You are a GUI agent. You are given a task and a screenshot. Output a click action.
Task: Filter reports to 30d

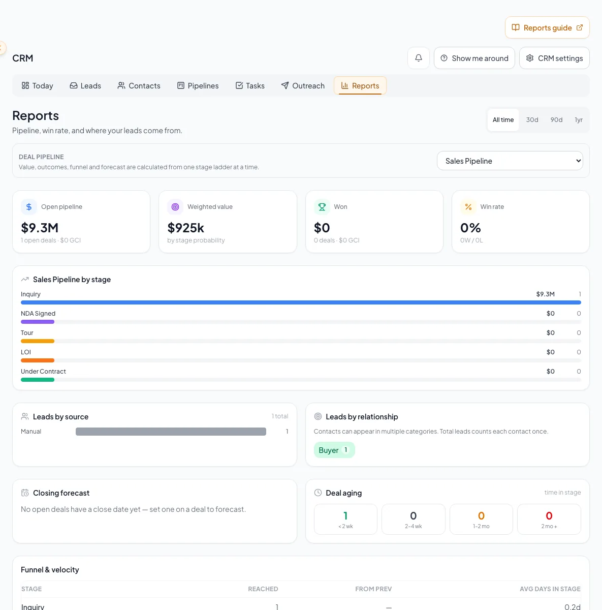(x=532, y=120)
